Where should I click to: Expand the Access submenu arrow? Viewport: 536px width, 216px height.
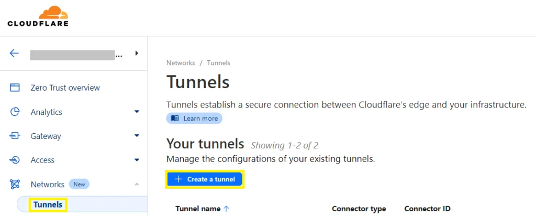coord(137,160)
